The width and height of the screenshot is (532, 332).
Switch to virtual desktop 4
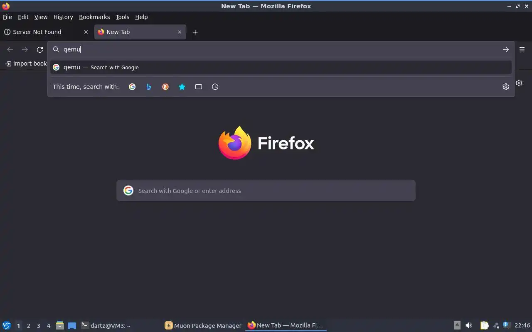click(48, 326)
